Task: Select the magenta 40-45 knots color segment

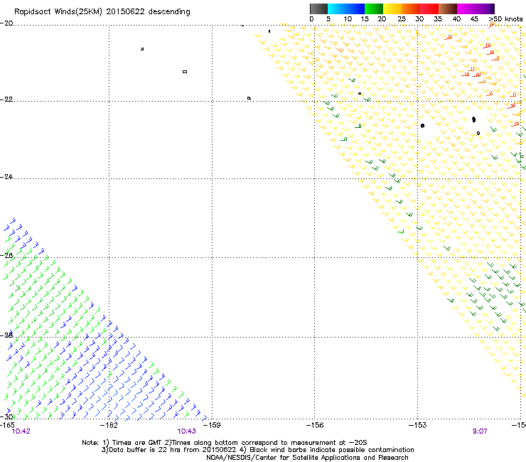Action: coord(466,9)
